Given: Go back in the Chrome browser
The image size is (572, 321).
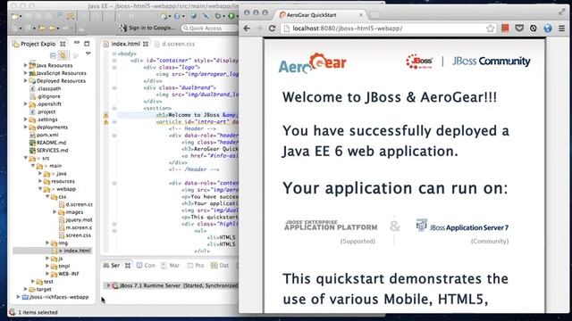Looking at the screenshot, I should click(247, 28).
